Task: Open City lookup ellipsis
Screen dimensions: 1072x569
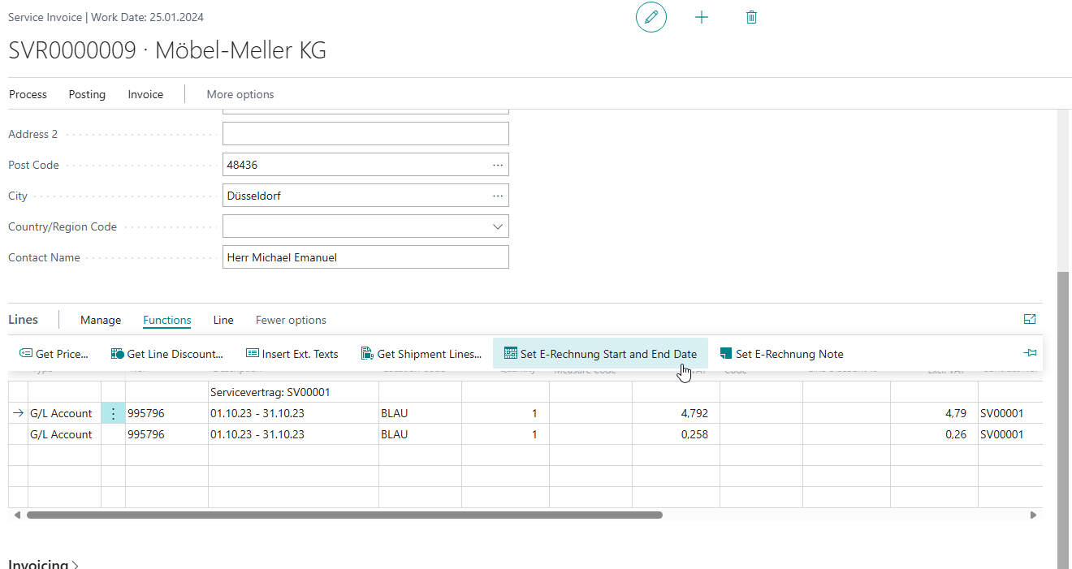Action: click(498, 196)
